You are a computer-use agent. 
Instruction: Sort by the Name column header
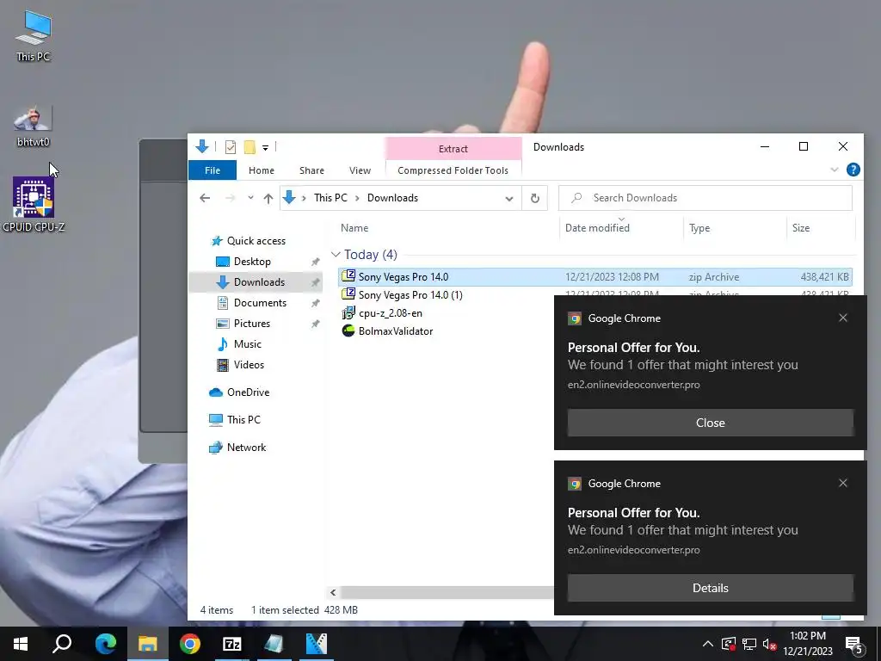click(354, 227)
